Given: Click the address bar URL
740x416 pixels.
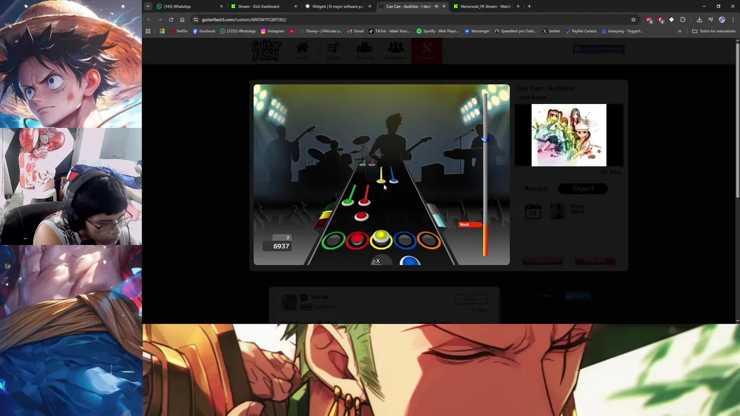Looking at the screenshot, I should [x=244, y=20].
